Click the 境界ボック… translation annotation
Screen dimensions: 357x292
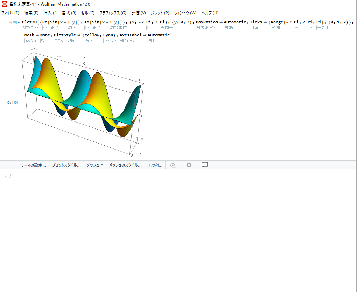pos(207,28)
